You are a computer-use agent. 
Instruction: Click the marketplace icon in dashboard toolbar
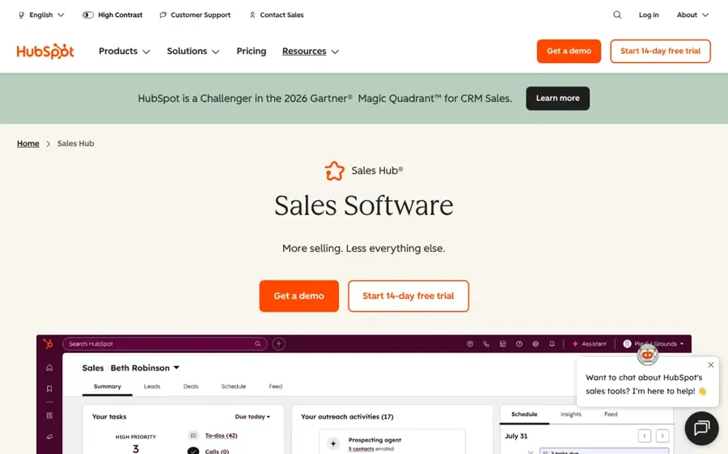click(502, 343)
